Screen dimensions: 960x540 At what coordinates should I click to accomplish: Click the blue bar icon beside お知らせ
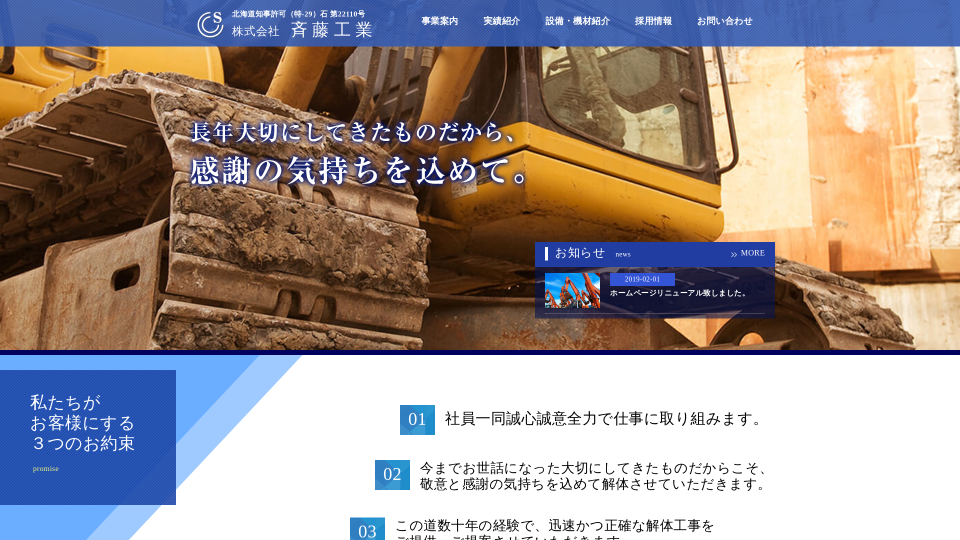(547, 254)
